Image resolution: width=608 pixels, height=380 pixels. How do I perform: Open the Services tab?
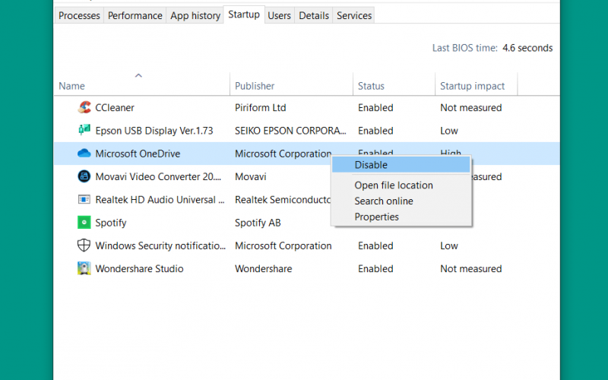(x=354, y=15)
